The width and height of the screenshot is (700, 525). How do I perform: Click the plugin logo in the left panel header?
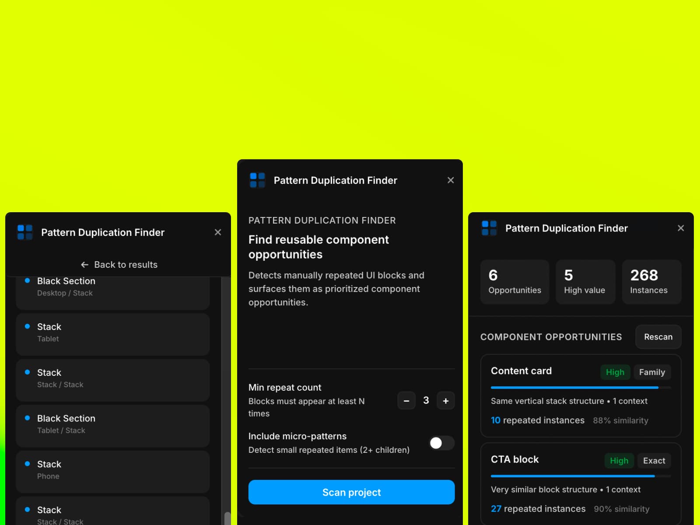point(25,232)
